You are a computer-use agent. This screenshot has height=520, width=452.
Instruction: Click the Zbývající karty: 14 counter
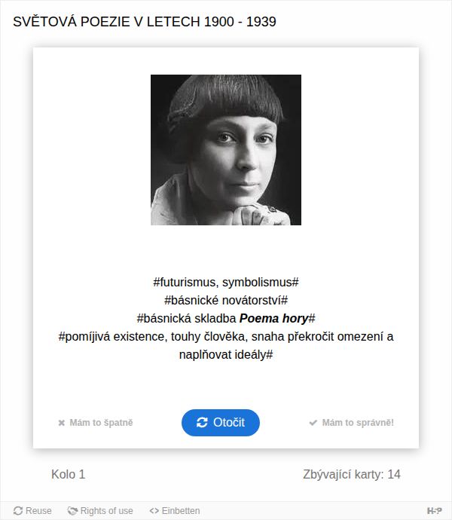(352, 475)
